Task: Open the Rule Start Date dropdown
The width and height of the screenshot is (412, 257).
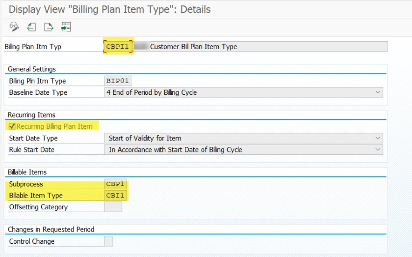Action: pyautogui.click(x=377, y=150)
